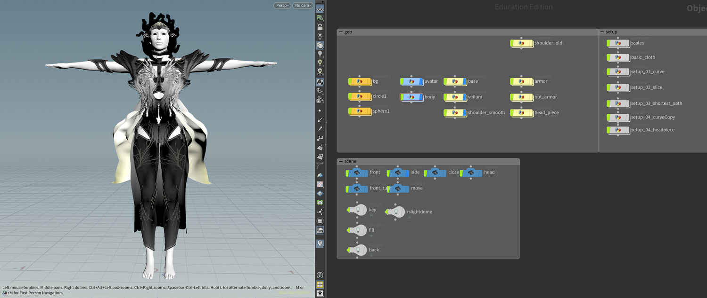Viewport: 707px width, 298px height.
Task: Toggle display flag on vellum node
Action: 464,97
